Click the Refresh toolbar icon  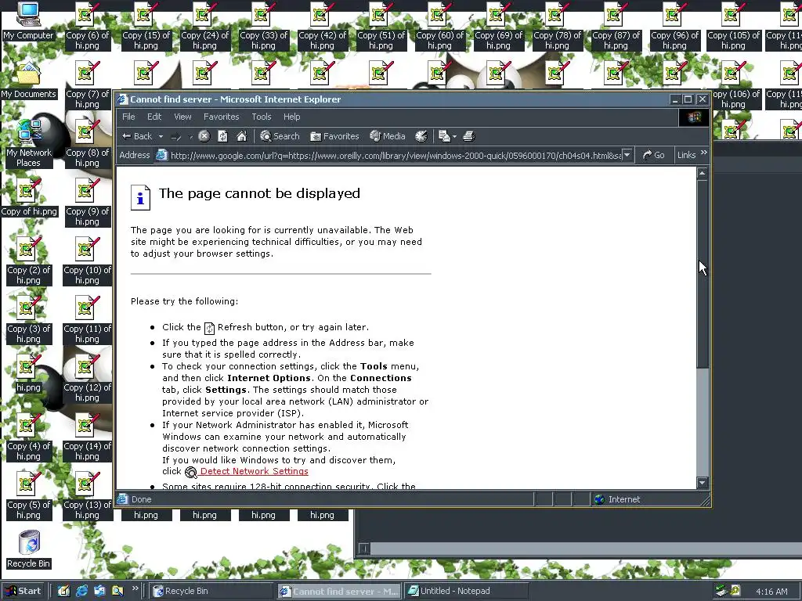[x=222, y=136]
